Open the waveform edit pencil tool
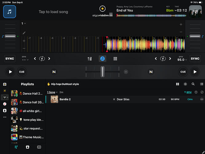 (24, 33)
